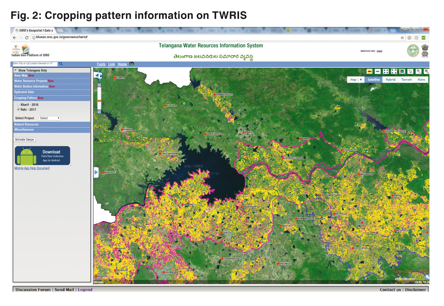Click the METPALLE place marker
Viewport: 444px width, 306px height.
334,214
